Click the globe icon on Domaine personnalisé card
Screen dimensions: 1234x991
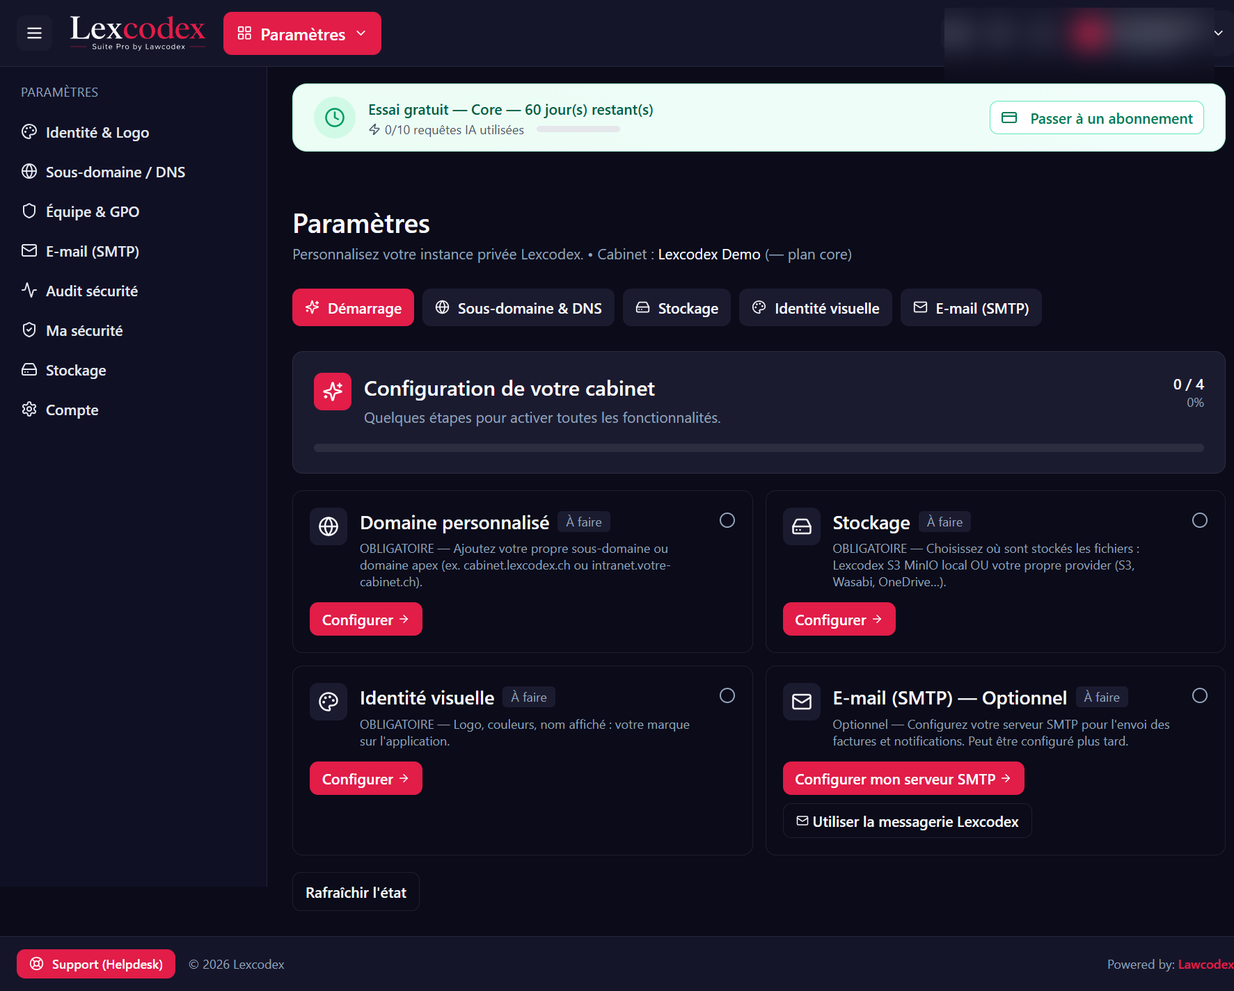coord(329,526)
